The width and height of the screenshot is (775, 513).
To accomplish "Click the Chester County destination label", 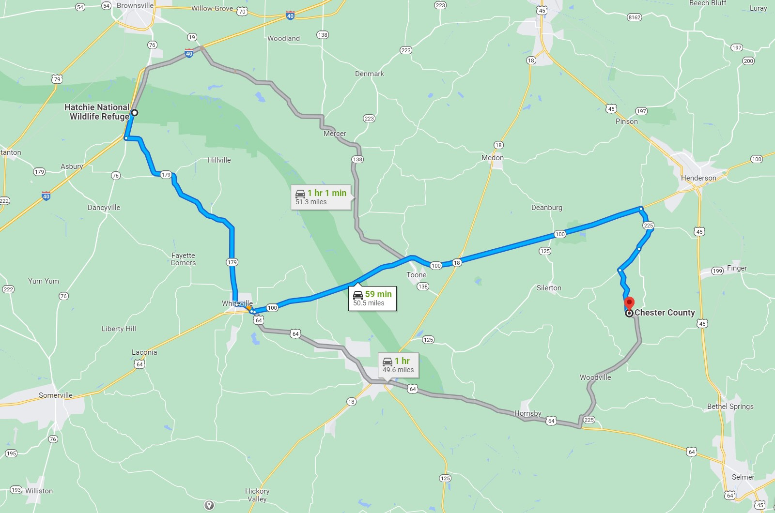I will (665, 313).
